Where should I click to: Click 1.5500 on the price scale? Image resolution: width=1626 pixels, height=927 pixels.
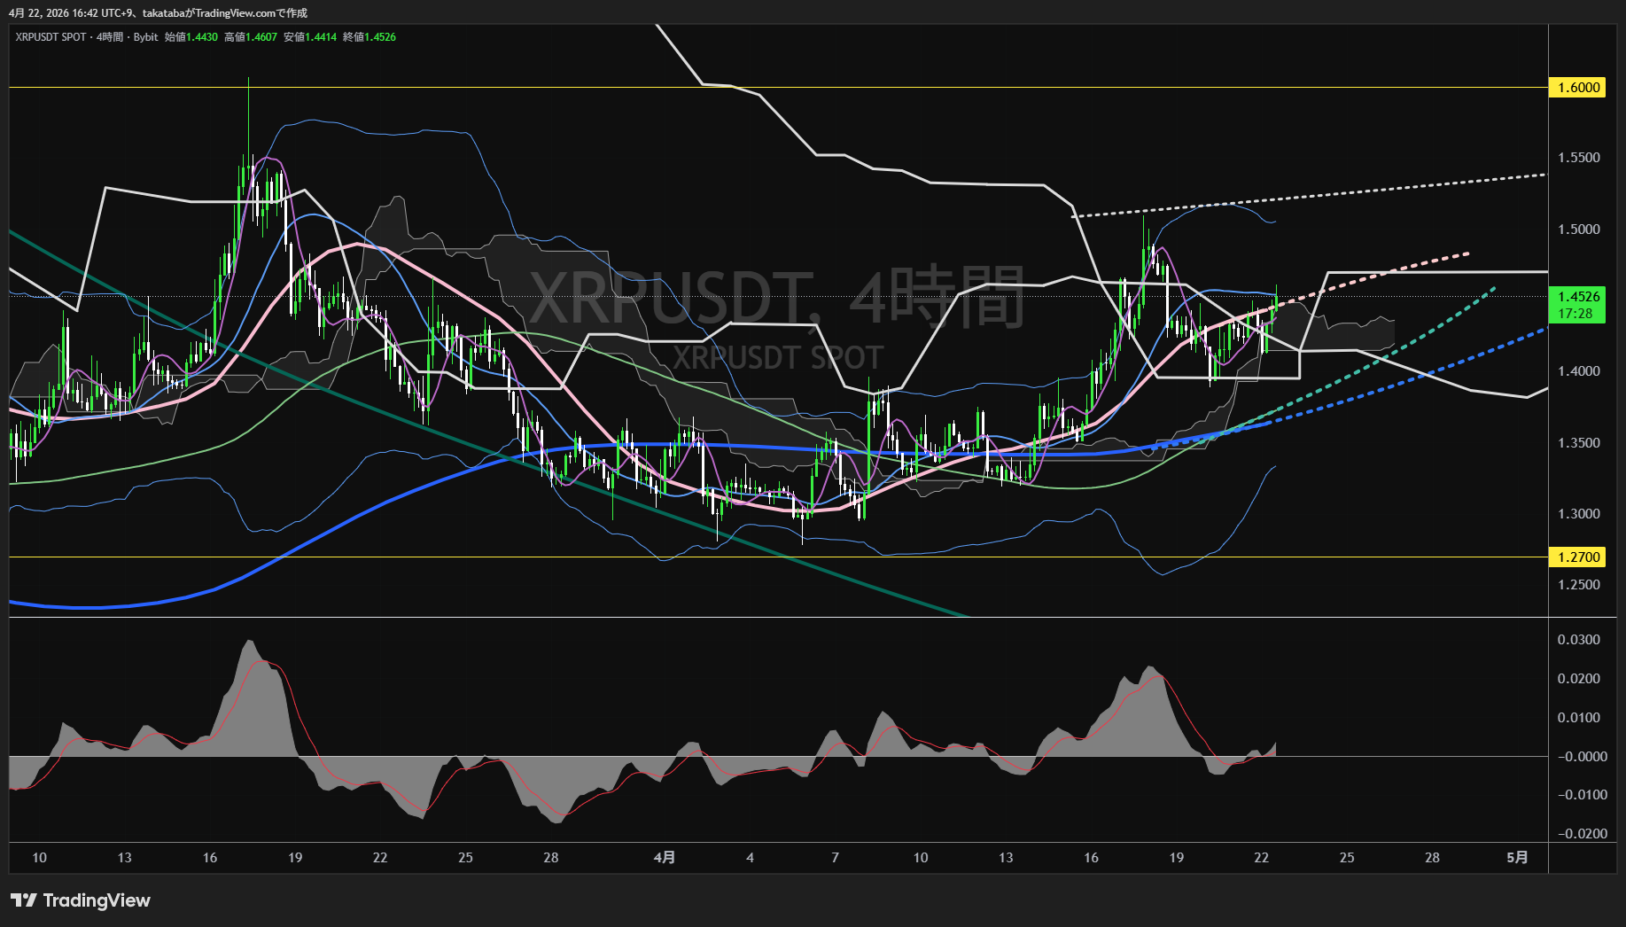1578,158
